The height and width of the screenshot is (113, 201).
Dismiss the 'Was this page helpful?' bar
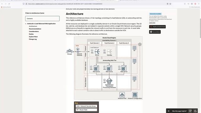[x=169, y=111]
